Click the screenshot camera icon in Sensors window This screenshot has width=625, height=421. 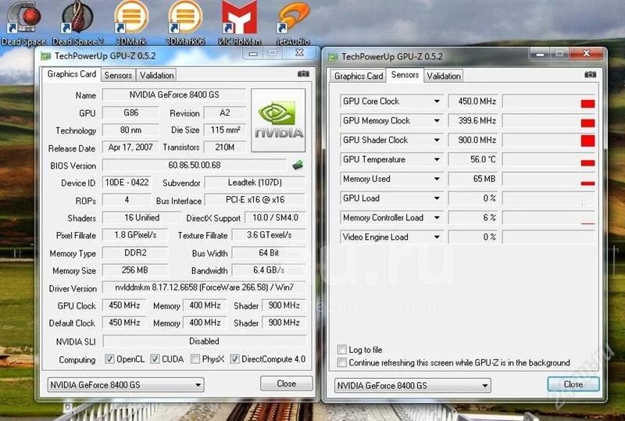click(x=591, y=74)
